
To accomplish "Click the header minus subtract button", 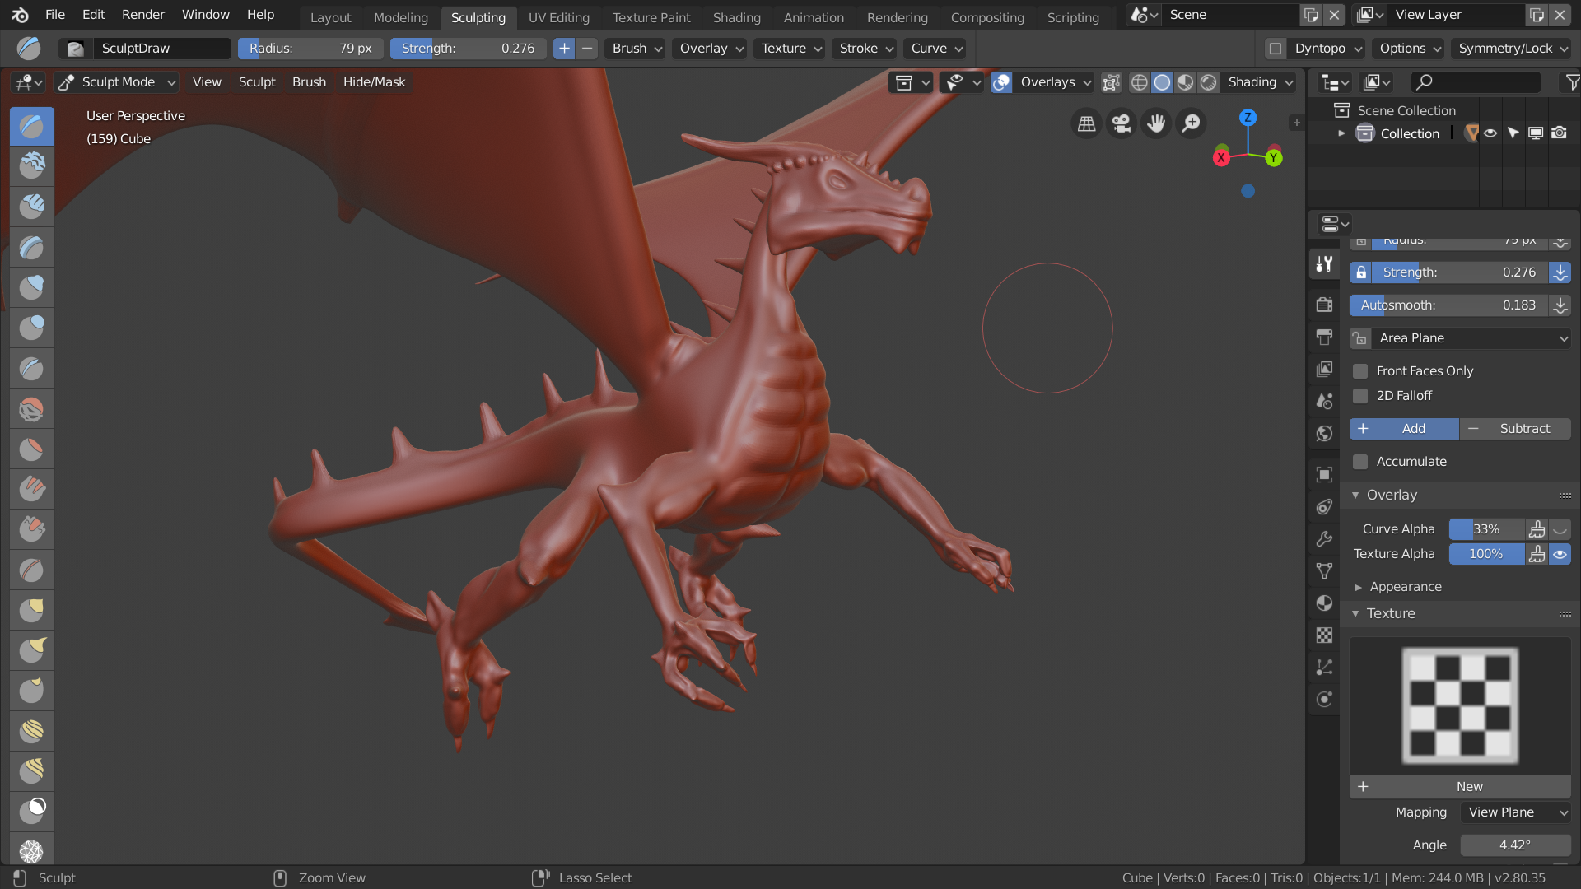I will pyautogui.click(x=587, y=49).
